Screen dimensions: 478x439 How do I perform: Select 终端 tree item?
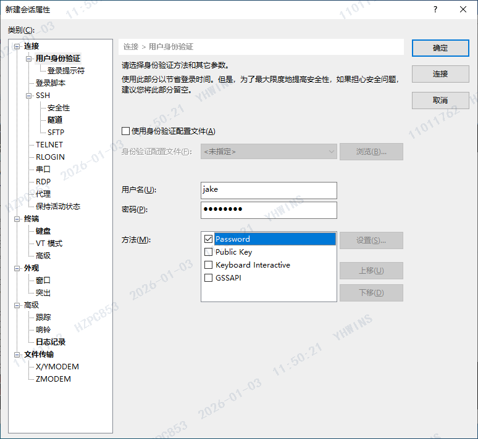coord(31,219)
